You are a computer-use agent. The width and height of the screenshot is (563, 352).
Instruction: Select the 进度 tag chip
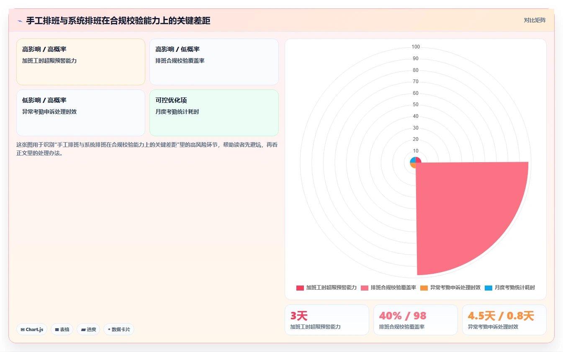click(x=88, y=329)
